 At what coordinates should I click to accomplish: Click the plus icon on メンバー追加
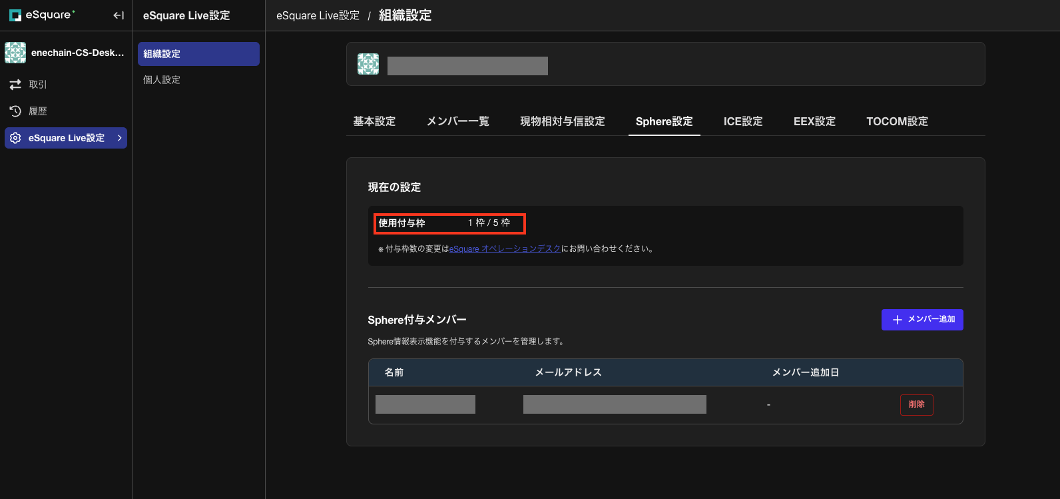click(x=898, y=320)
